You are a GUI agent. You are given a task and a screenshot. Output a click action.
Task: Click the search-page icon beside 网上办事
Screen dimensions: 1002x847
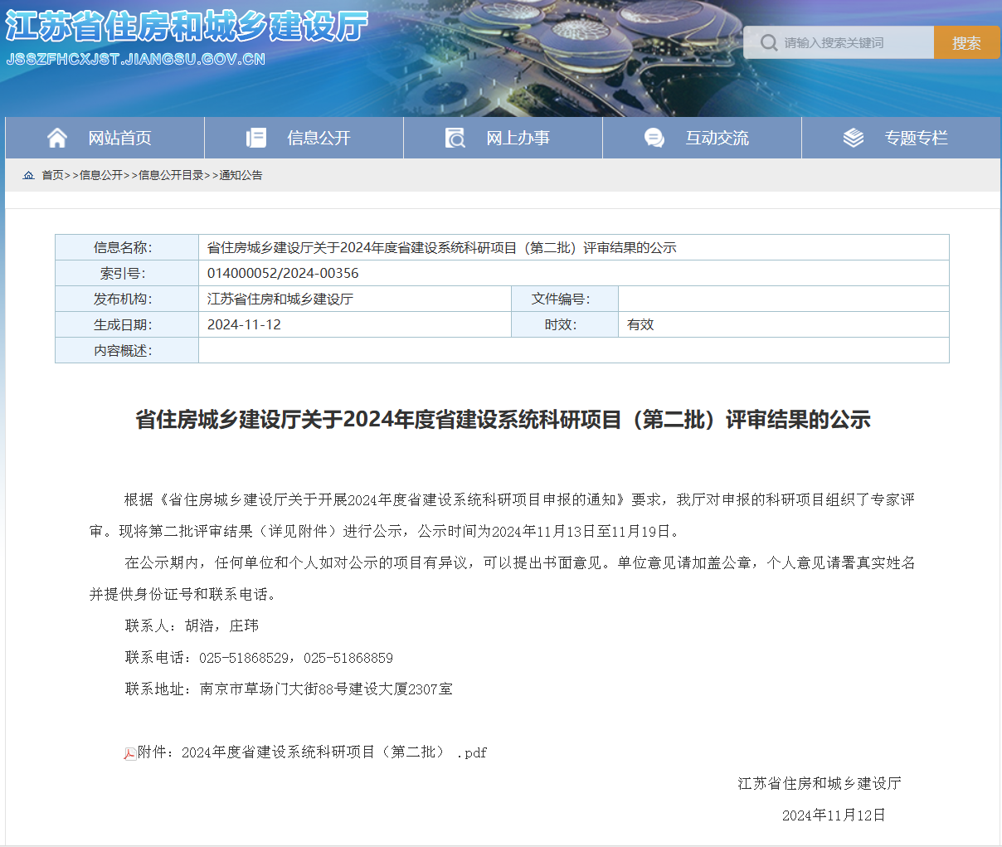pyautogui.click(x=455, y=138)
